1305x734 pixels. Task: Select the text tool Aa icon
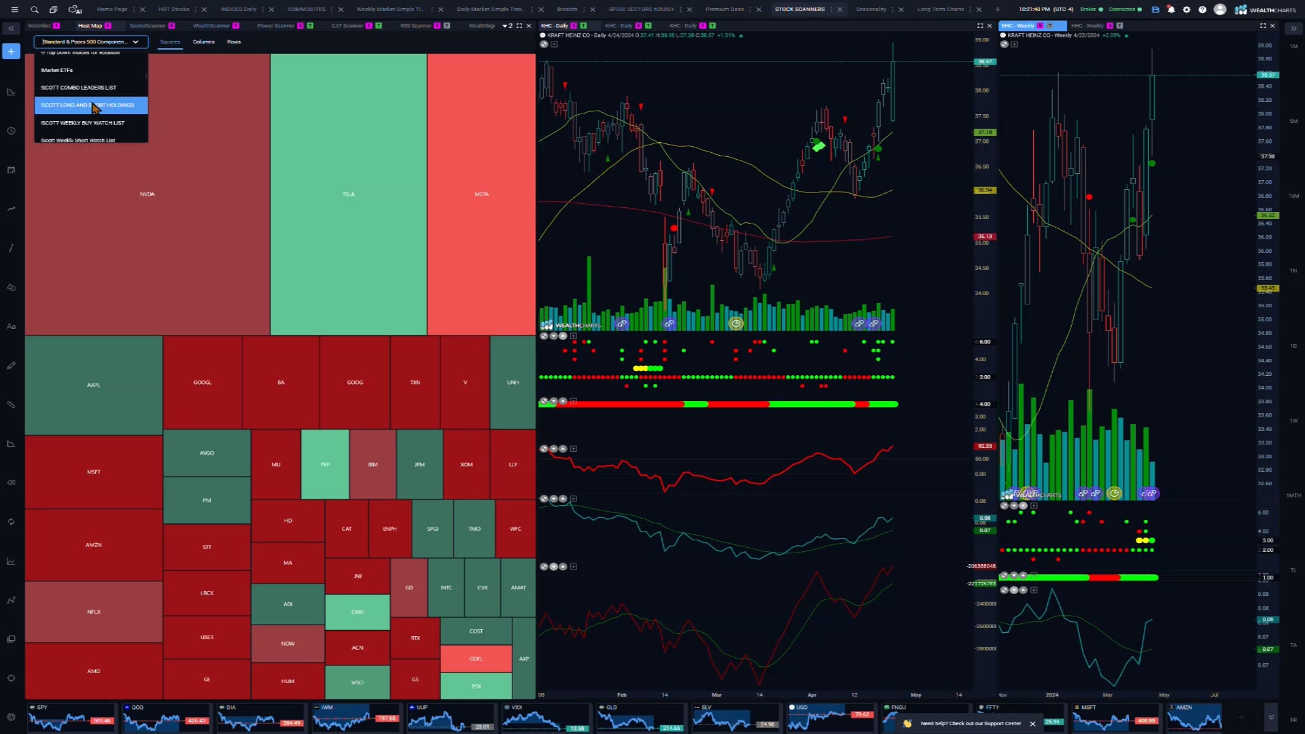click(12, 326)
